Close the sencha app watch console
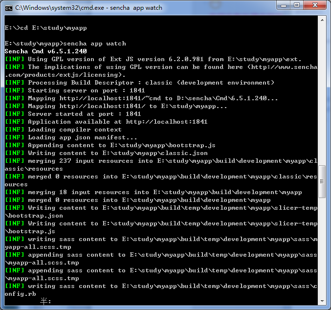331x310 pixels. tap(315, 5)
